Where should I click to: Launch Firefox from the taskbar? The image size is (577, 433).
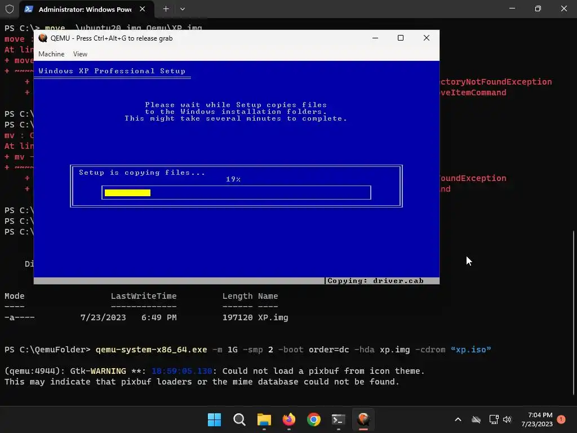pos(289,419)
